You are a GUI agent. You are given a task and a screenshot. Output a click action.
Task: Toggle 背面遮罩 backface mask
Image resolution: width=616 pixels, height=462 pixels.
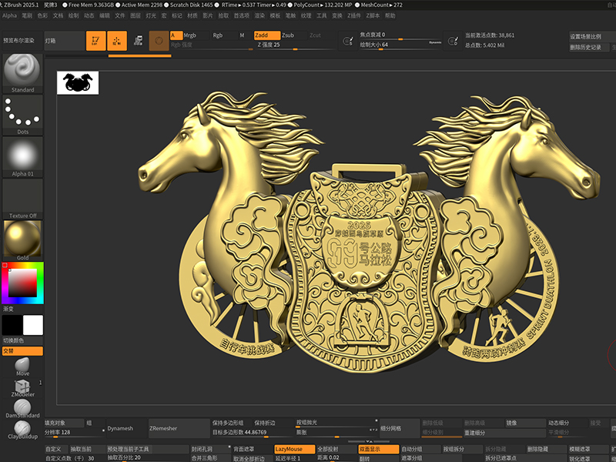253,449
